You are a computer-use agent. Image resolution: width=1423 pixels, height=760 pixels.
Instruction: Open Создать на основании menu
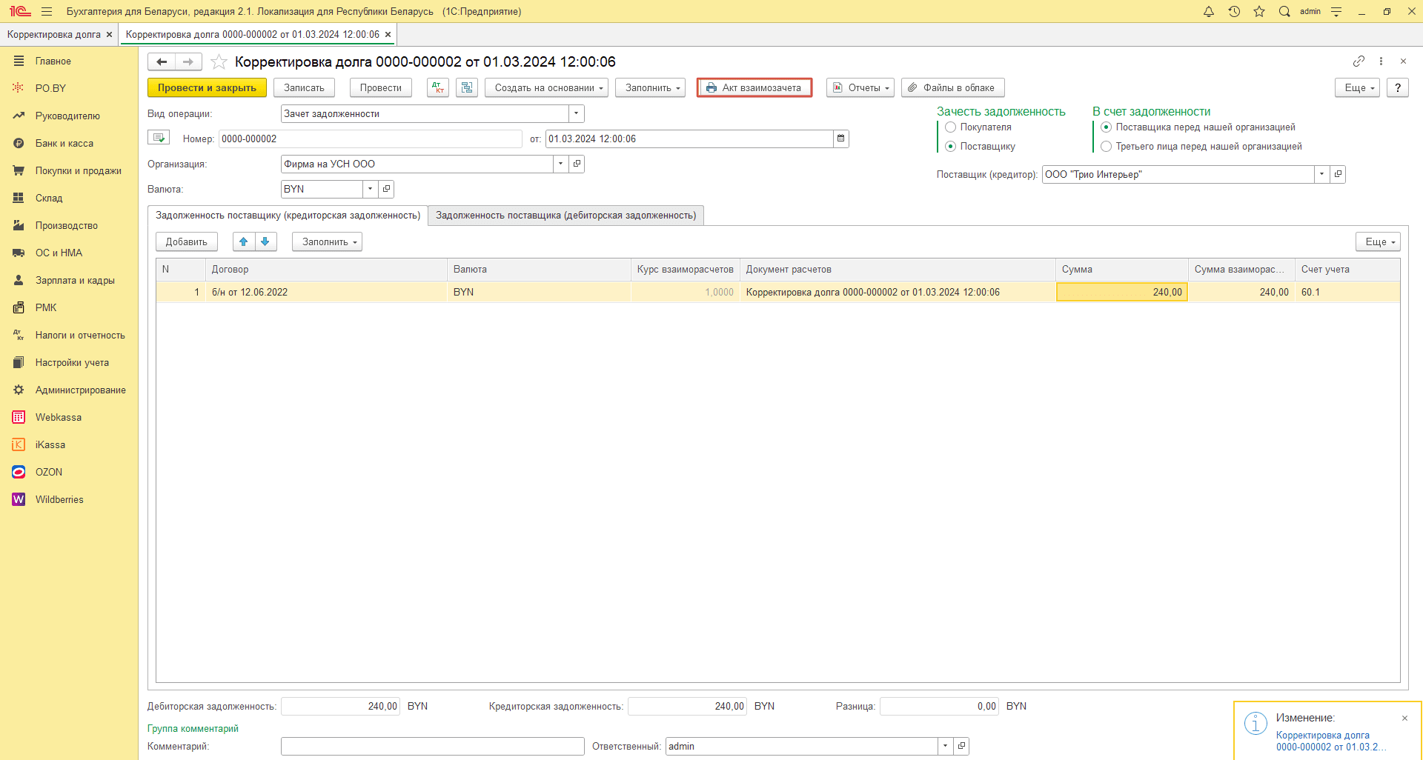point(546,87)
